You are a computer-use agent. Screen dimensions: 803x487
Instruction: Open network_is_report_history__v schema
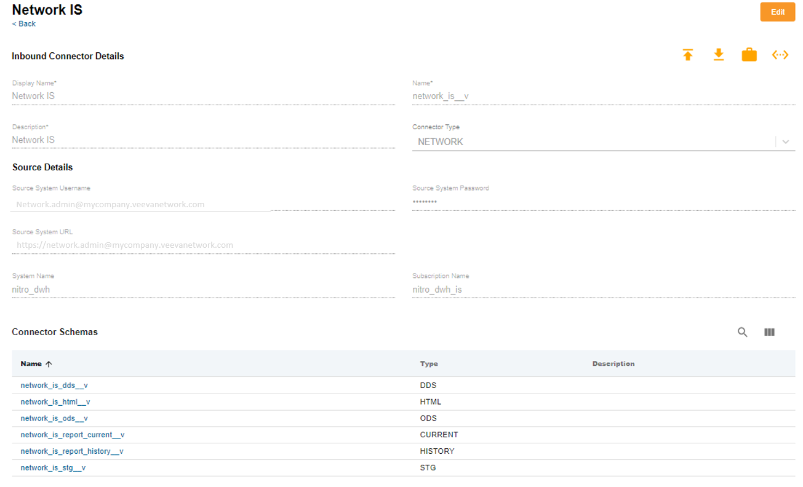(x=72, y=451)
